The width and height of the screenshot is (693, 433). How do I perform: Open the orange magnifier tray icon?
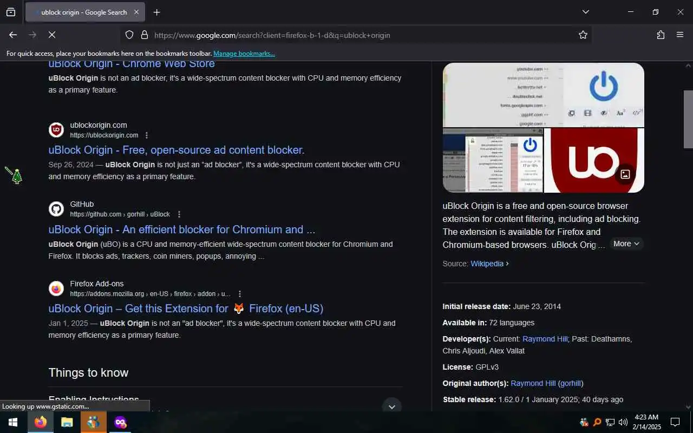coord(597,422)
